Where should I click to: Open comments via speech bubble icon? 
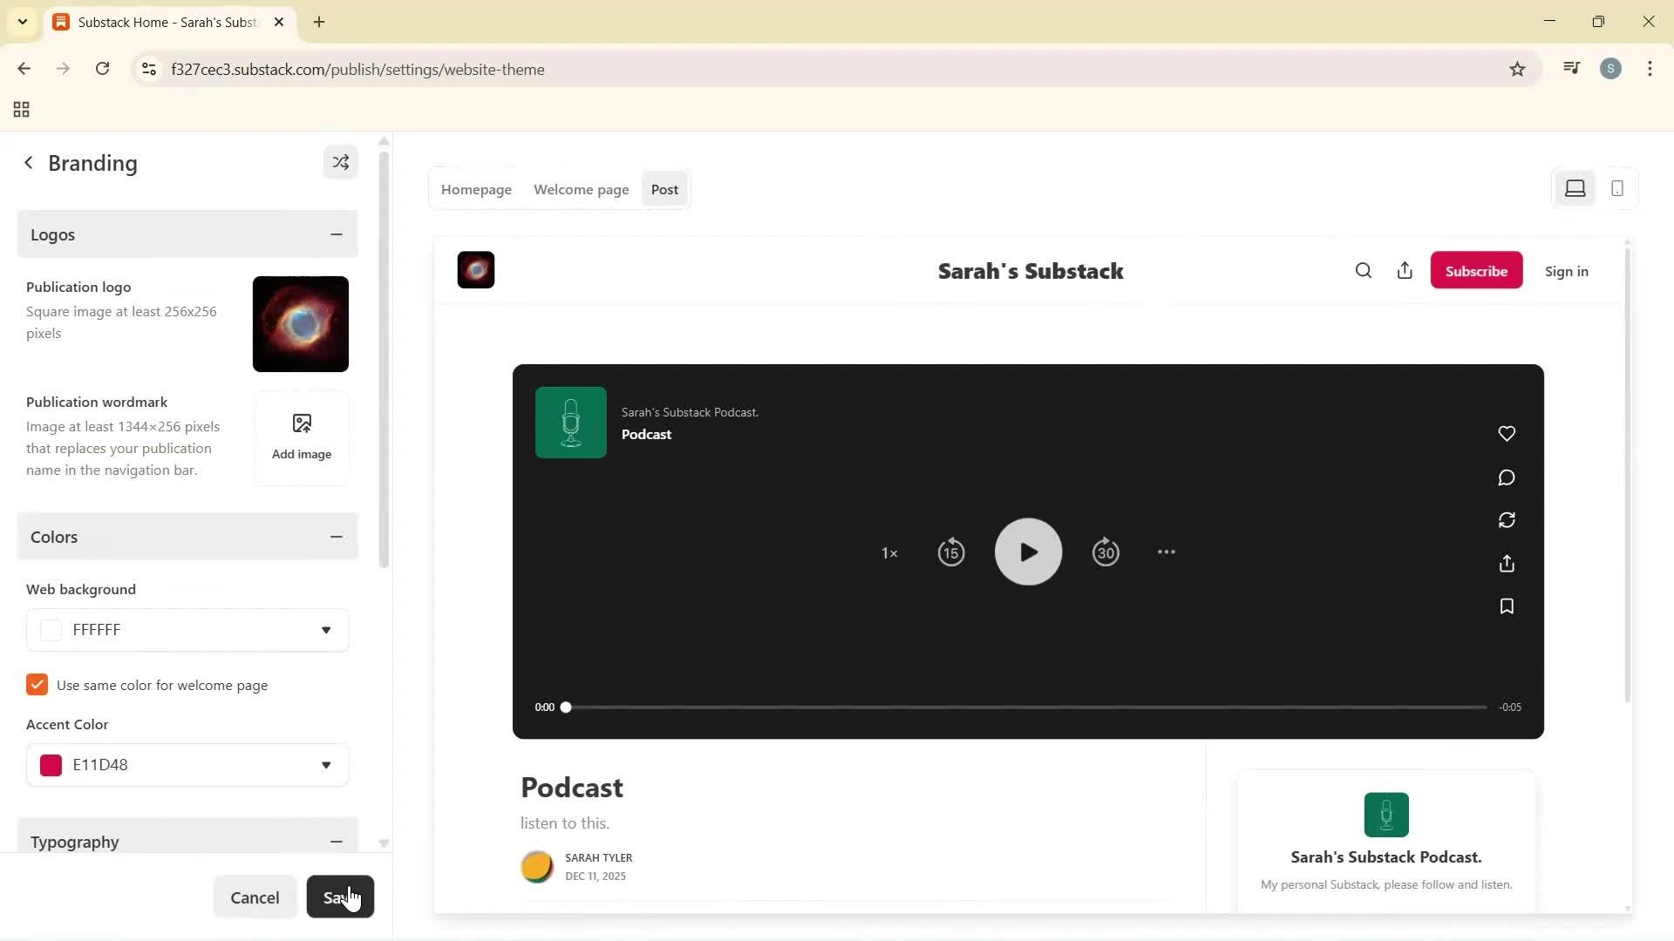[1507, 477]
